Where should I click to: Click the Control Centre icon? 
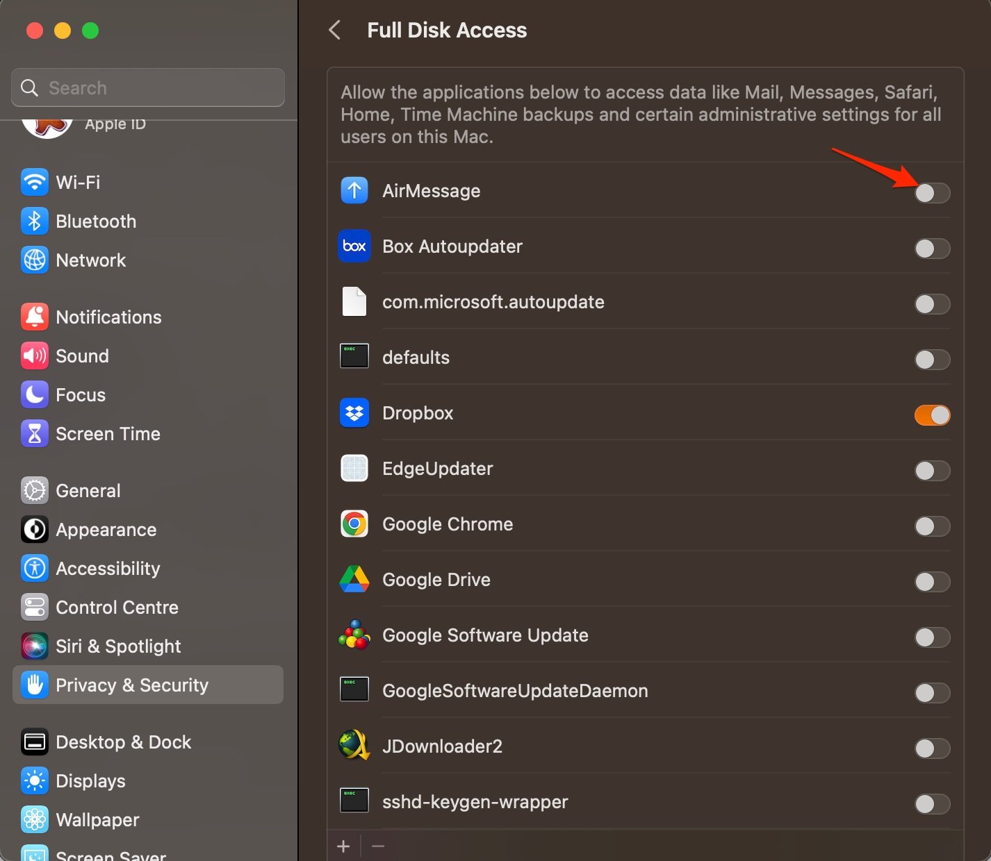click(35, 608)
